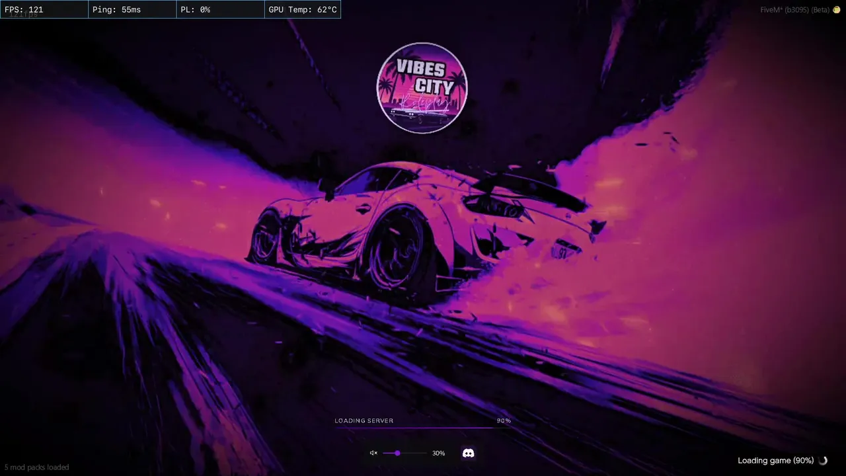Viewport: 846px width, 476px height.
Task: Click the 5 mod packs loaded text
Action: point(36,467)
